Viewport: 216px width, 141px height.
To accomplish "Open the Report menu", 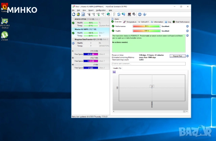I will click(x=91, y=10).
